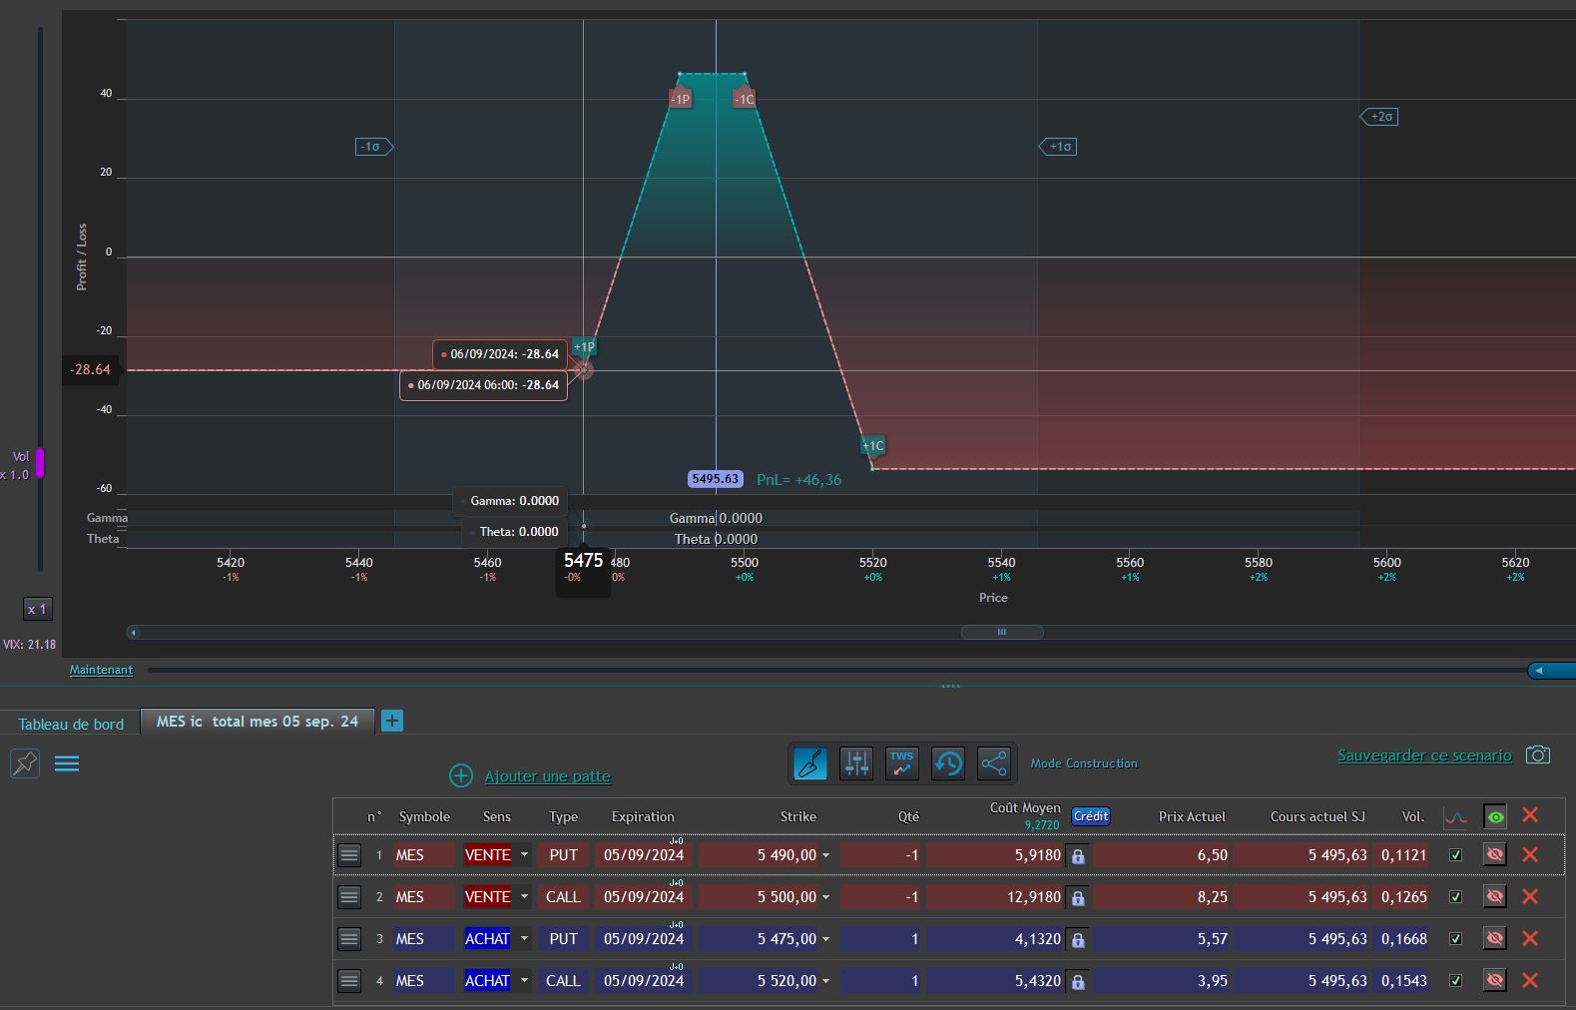The image size is (1576, 1010).
Task: Add a new tab with plus button
Action: 392,721
